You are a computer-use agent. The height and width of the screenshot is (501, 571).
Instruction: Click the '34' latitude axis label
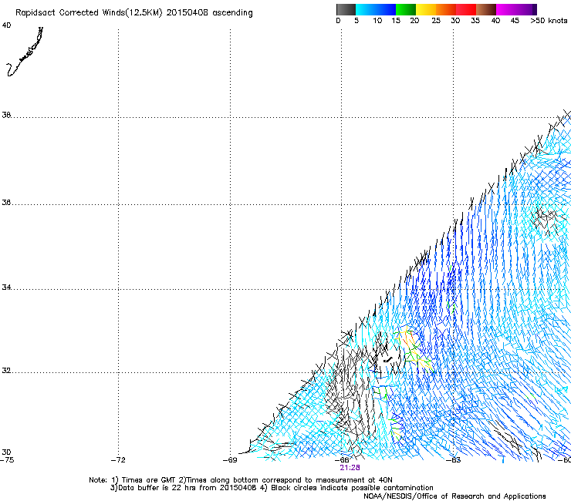(x=6, y=287)
